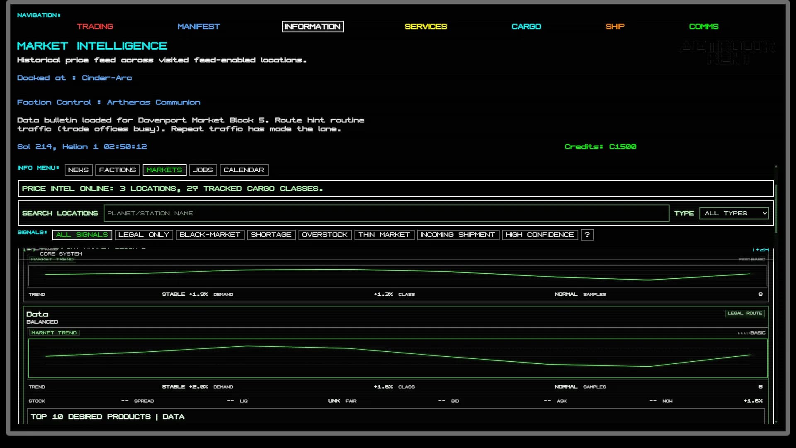Screen dimensions: 796x448
Task: View the CALENDAR info section
Action: 244,170
